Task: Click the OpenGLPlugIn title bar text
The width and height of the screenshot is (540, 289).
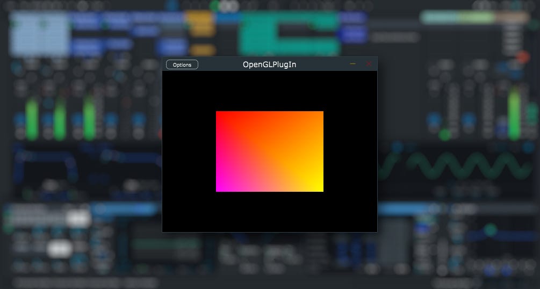Action: click(x=269, y=64)
